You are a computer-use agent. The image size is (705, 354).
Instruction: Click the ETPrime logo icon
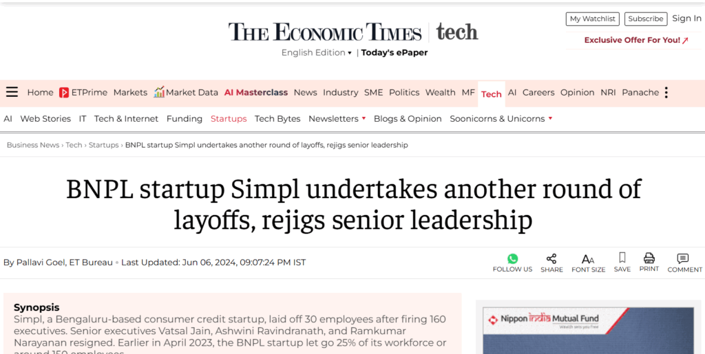click(64, 92)
